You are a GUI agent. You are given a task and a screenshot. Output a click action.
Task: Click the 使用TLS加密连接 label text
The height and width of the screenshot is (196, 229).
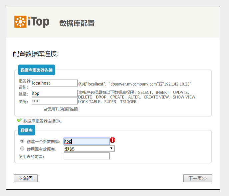(63, 109)
